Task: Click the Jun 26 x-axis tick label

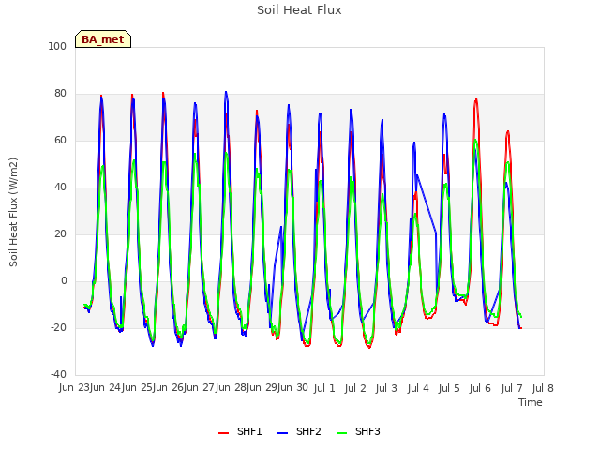Action: 168,388
